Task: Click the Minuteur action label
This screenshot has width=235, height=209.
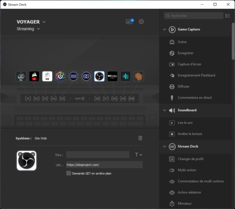Action: pos(184,204)
